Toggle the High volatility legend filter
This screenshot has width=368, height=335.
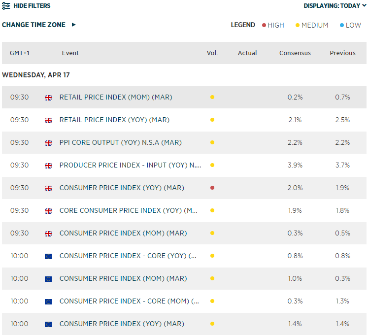273,25
